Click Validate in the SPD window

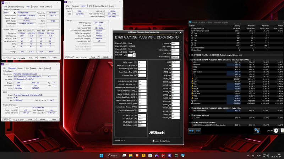(x=43, y=58)
